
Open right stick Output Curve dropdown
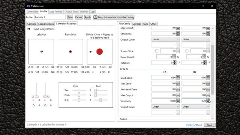click(x=196, y=39)
